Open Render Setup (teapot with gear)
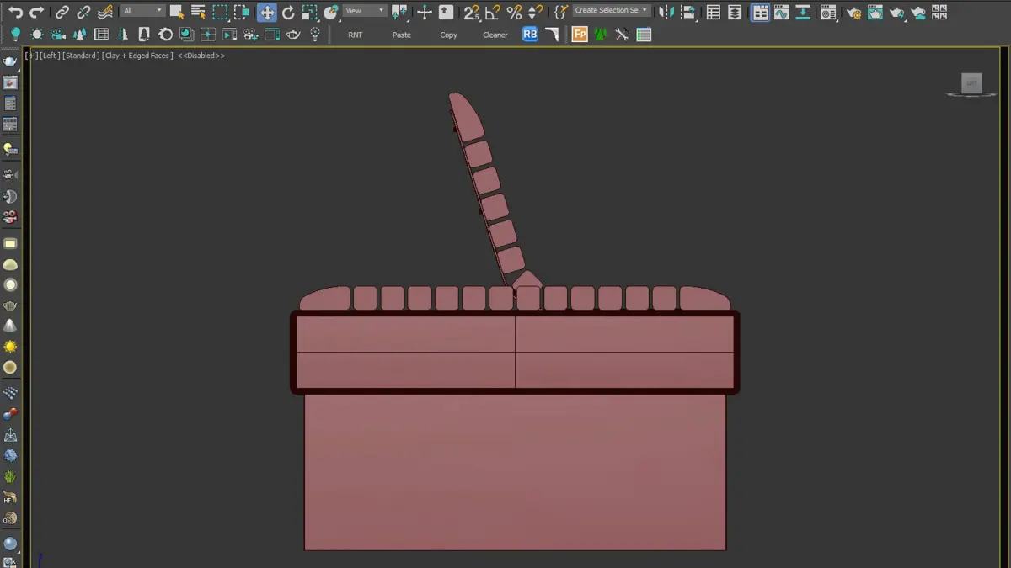The height and width of the screenshot is (568, 1011). [853, 12]
